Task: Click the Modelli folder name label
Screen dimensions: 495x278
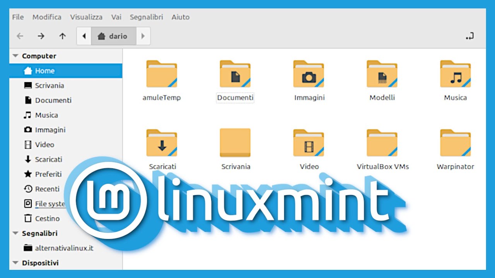Action: click(x=382, y=98)
